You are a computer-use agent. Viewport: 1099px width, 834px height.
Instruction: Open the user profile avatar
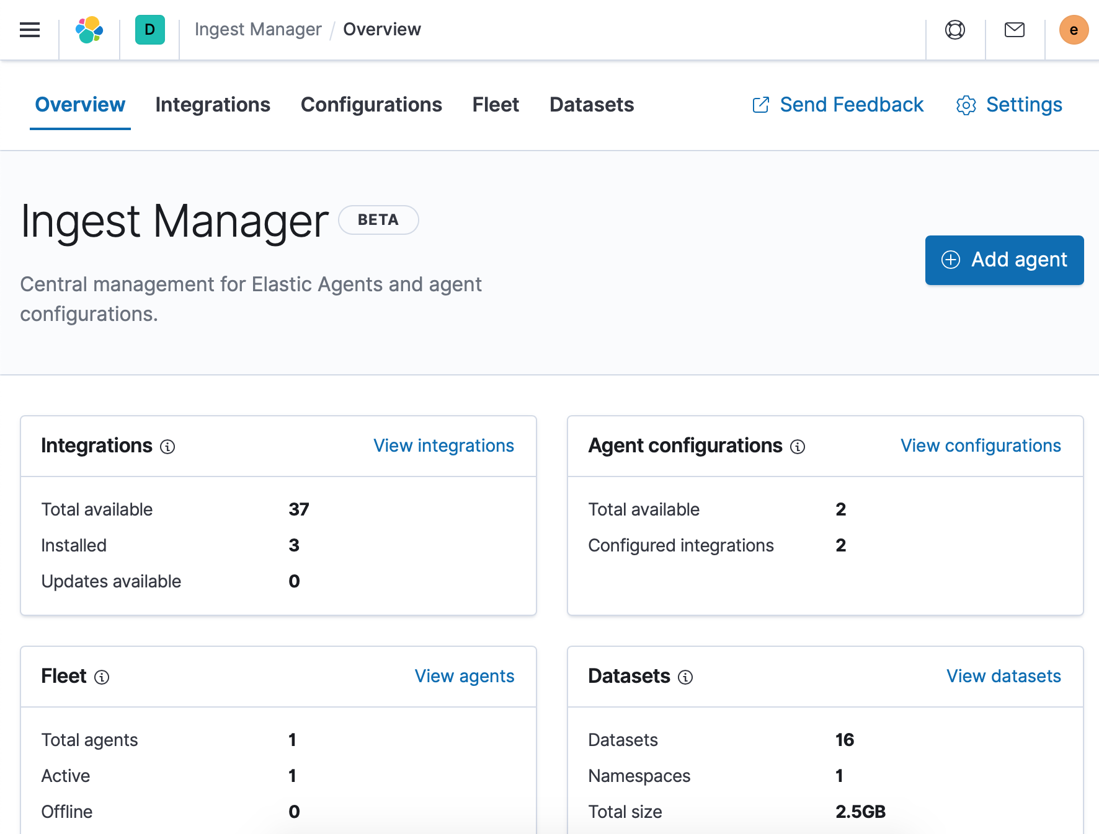1074,30
